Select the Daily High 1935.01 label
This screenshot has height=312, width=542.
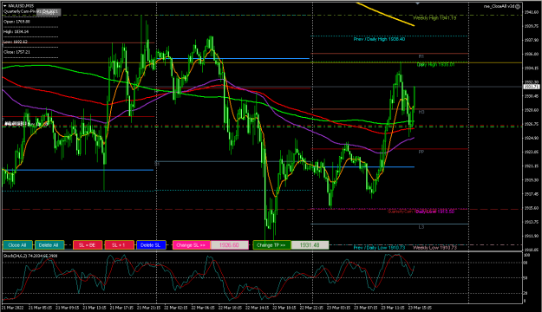pos(435,65)
